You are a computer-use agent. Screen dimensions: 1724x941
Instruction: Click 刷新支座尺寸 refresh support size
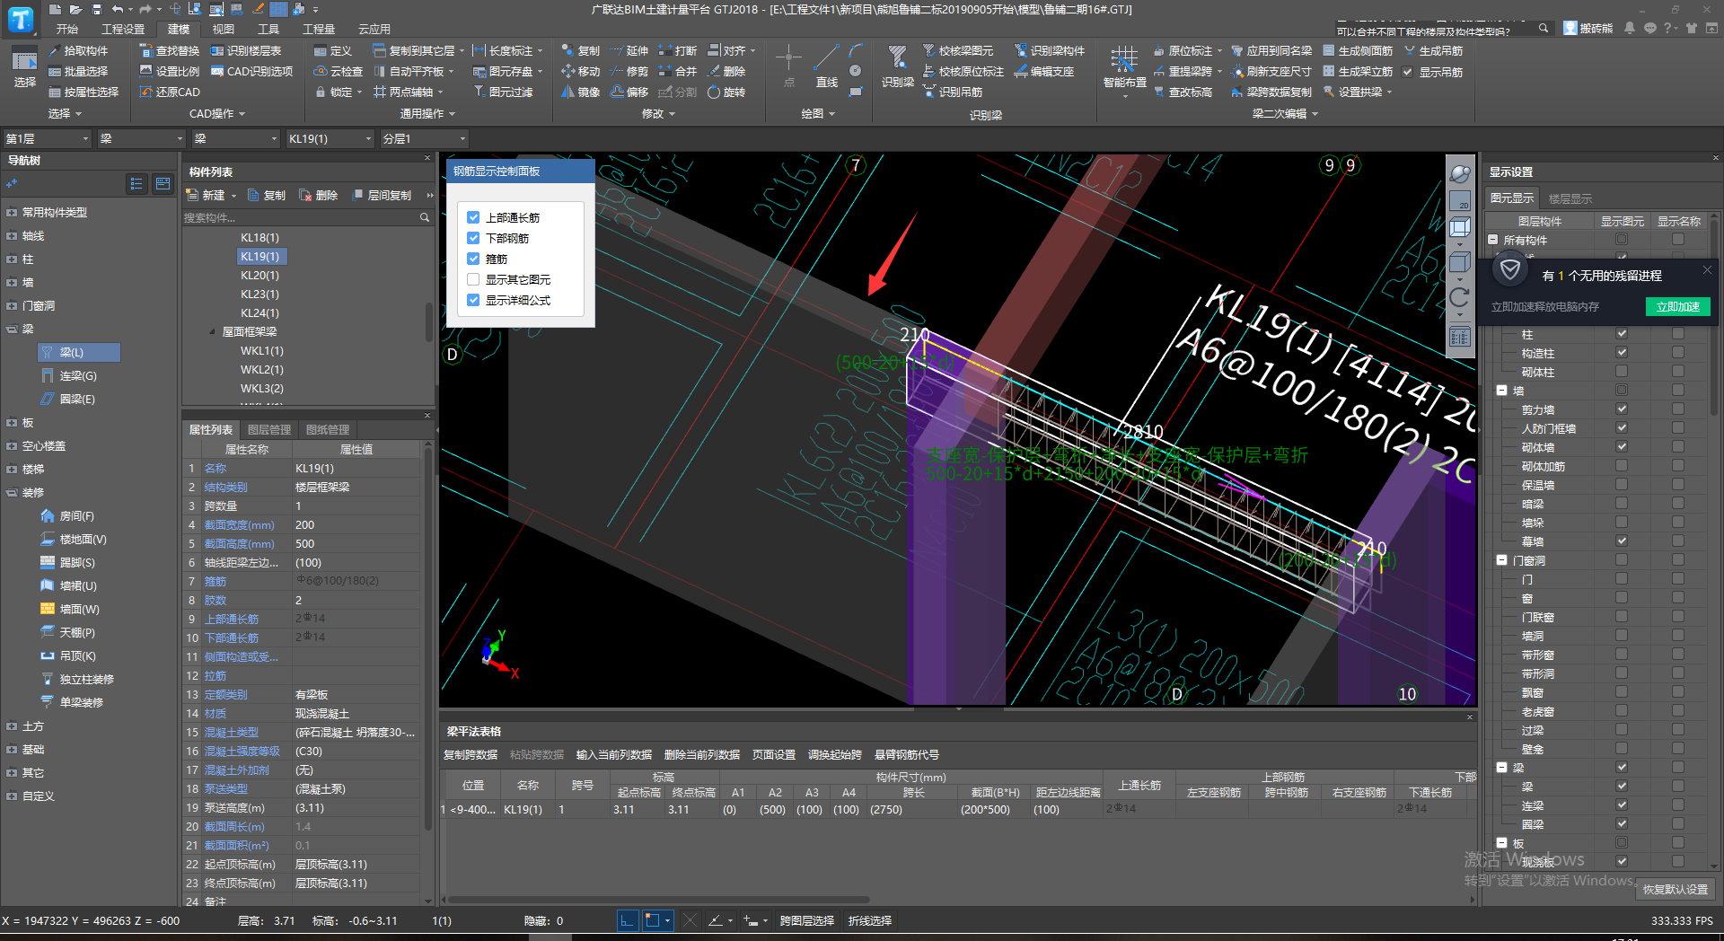pos(1271,72)
